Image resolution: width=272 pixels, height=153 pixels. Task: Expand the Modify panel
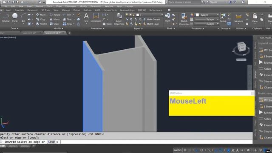coord(58,28)
